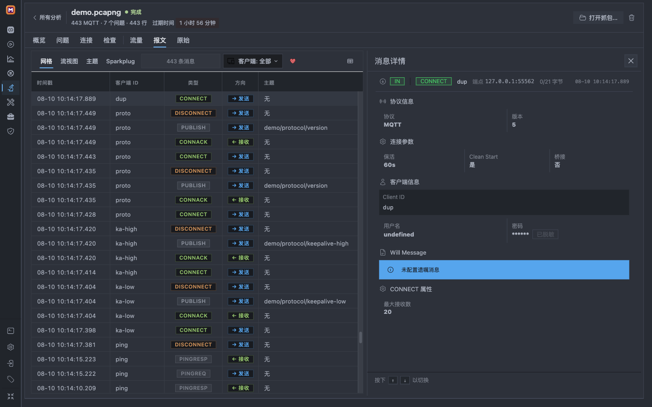The width and height of the screenshot is (652, 407).
Task: Click the expiry time 1 小时 56 分钟 badge
Action: 197,23
